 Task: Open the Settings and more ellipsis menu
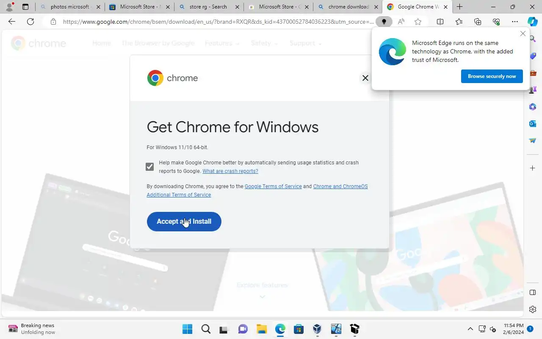515,22
